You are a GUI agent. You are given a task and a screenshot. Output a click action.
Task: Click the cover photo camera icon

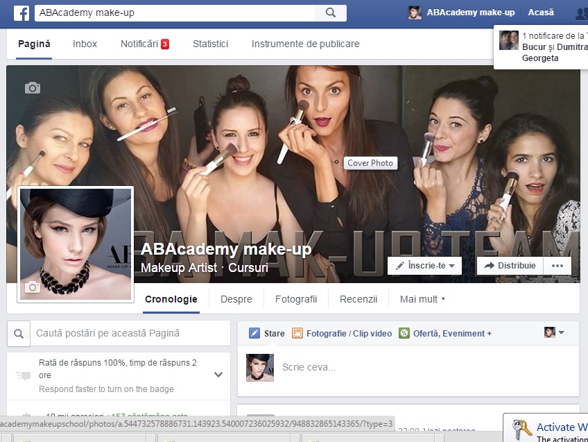coord(33,88)
